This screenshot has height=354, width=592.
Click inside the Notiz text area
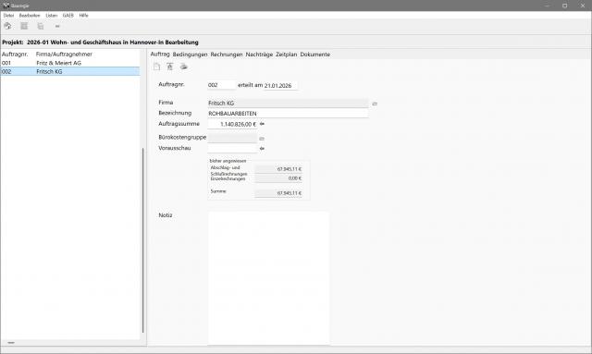click(x=268, y=278)
